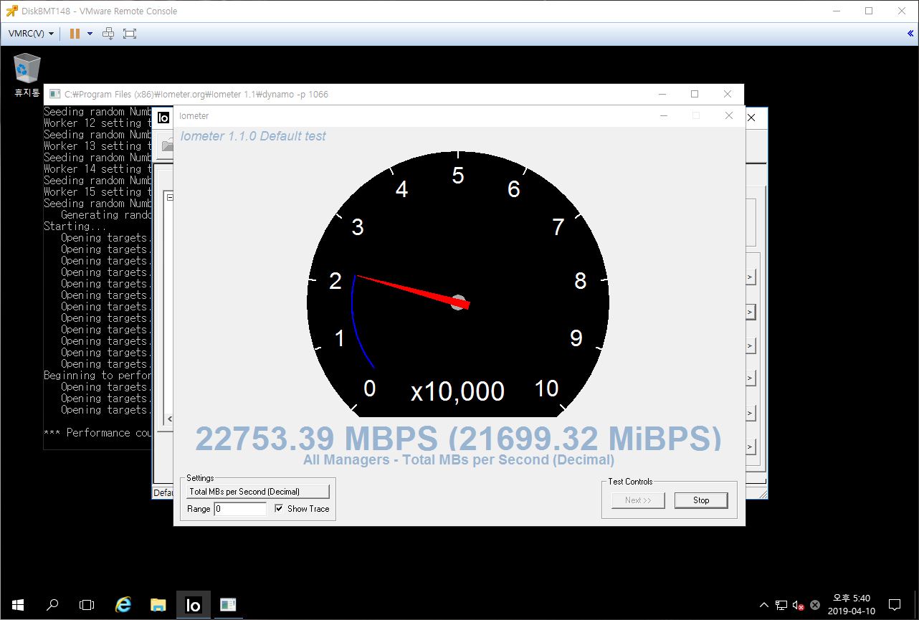Click the status bar of the background Iometer window
This screenshot has width=919, height=620.
(163, 493)
